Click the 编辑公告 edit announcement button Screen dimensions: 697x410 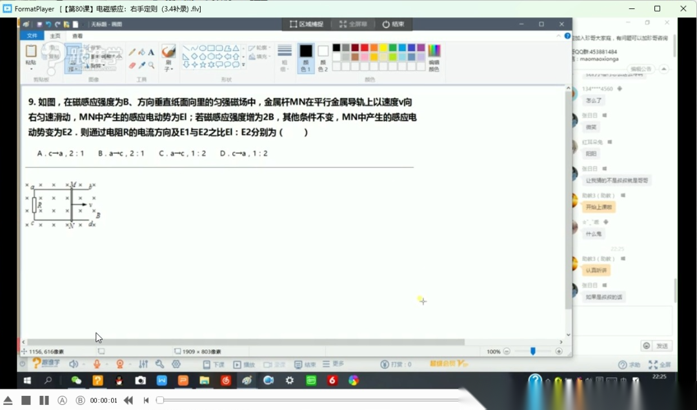(641, 69)
